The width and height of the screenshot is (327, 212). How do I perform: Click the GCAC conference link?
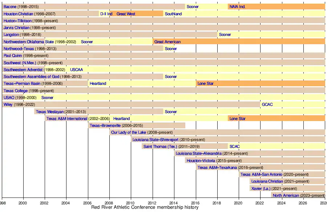tap(267, 104)
